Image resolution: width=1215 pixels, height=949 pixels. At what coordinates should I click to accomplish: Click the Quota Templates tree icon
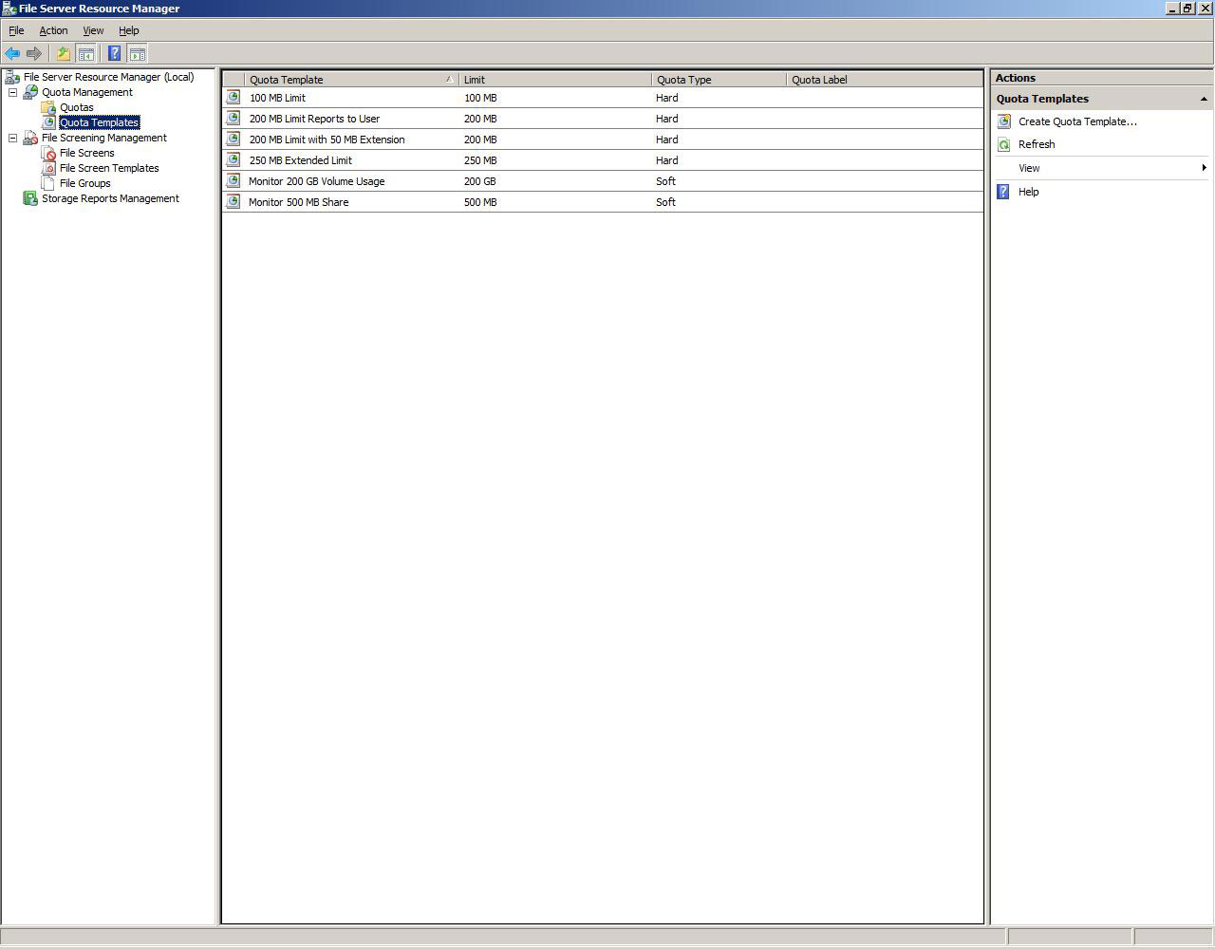coord(48,122)
